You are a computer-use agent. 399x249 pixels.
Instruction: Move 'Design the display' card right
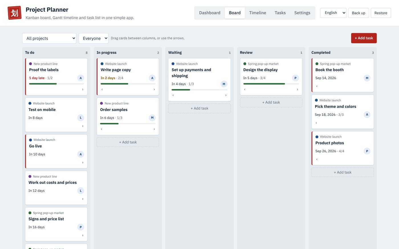[297, 89]
